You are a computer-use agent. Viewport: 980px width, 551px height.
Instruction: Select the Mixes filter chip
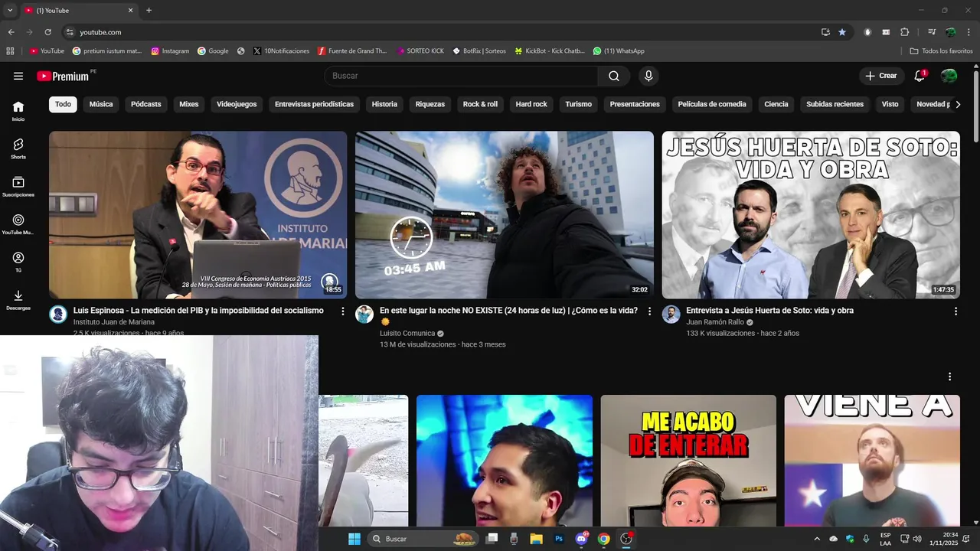(189, 104)
